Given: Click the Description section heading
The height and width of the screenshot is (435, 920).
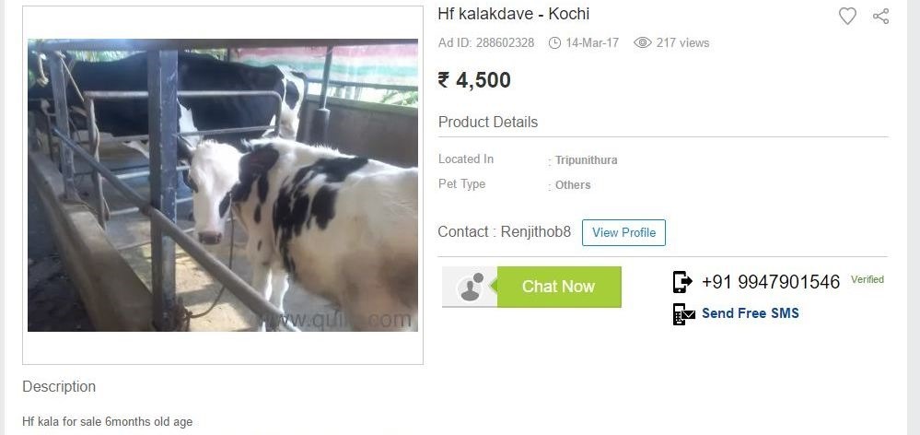Looking at the screenshot, I should pyautogui.click(x=59, y=387).
